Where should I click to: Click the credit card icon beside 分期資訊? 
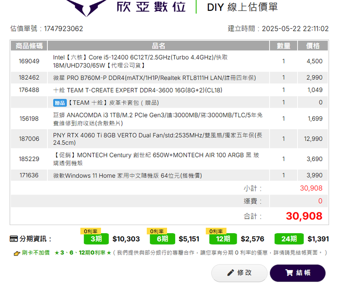[14, 239]
